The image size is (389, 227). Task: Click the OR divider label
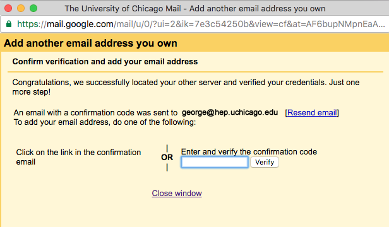(167, 158)
